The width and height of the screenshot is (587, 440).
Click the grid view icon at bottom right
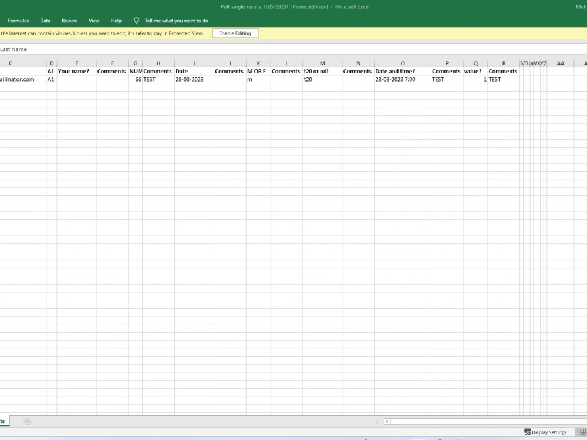(x=582, y=432)
